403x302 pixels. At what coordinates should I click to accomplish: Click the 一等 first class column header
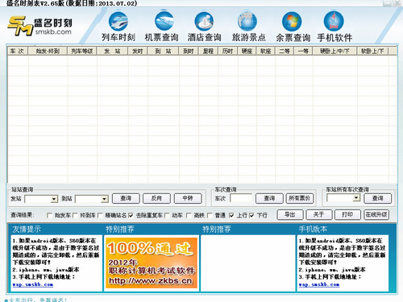click(x=303, y=51)
